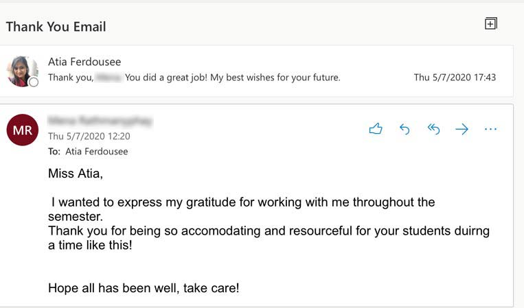Open the More actions ellipsis menu

pyautogui.click(x=490, y=129)
